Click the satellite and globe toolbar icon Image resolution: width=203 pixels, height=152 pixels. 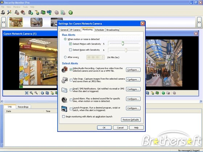pyautogui.click(x=37, y=13)
